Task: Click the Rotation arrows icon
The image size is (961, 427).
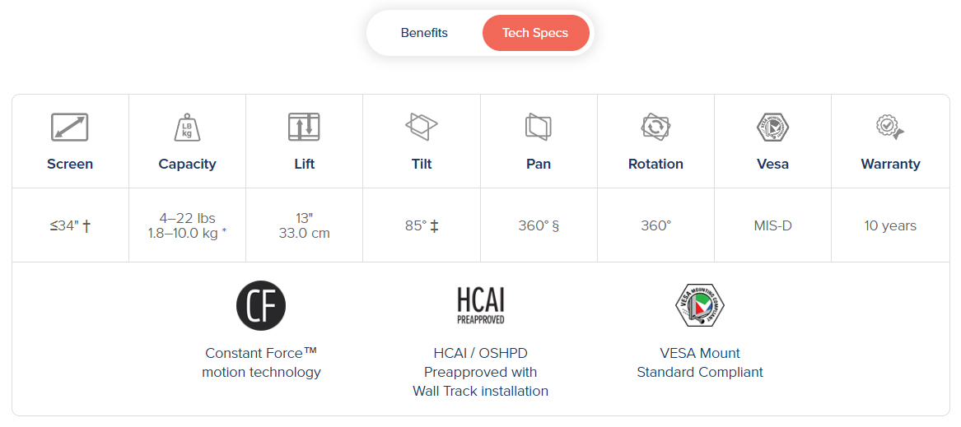Action: pyautogui.click(x=655, y=127)
